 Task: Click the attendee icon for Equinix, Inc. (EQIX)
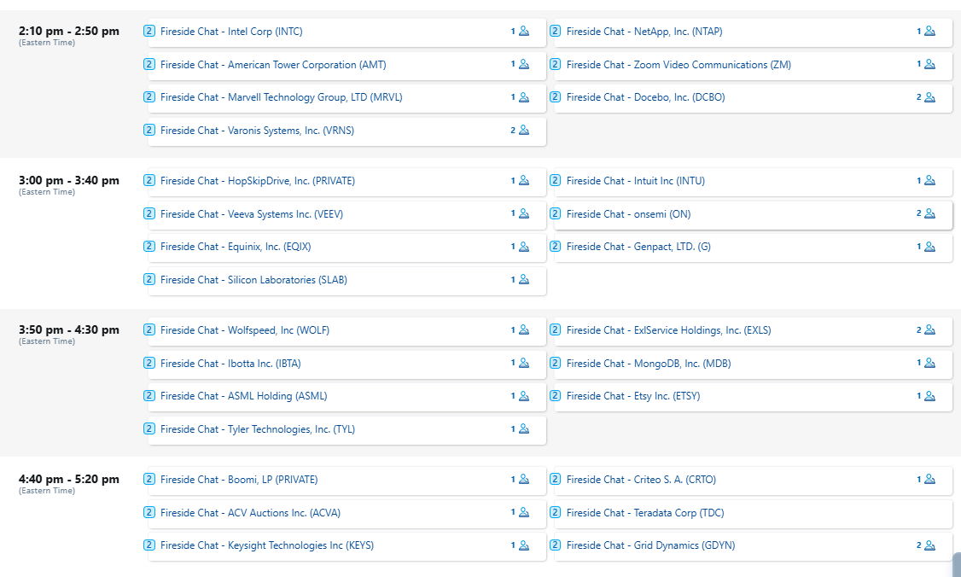(x=524, y=247)
